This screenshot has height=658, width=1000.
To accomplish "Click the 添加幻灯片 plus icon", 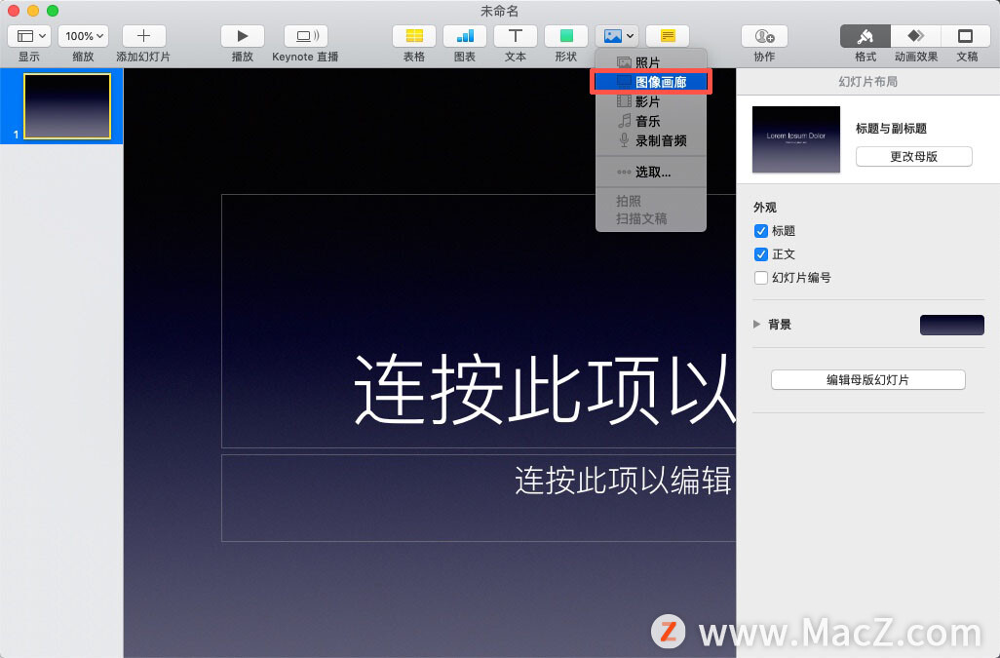I will click(x=143, y=36).
